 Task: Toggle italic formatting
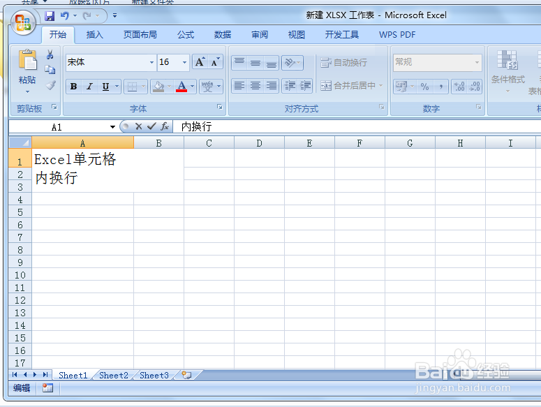(x=90, y=87)
